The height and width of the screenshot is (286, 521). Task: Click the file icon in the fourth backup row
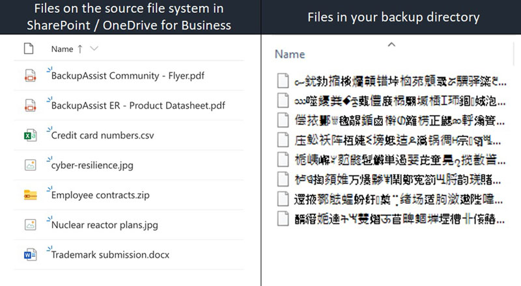coord(283,140)
